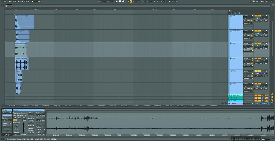Arm the Resonance track for recording

266,31
